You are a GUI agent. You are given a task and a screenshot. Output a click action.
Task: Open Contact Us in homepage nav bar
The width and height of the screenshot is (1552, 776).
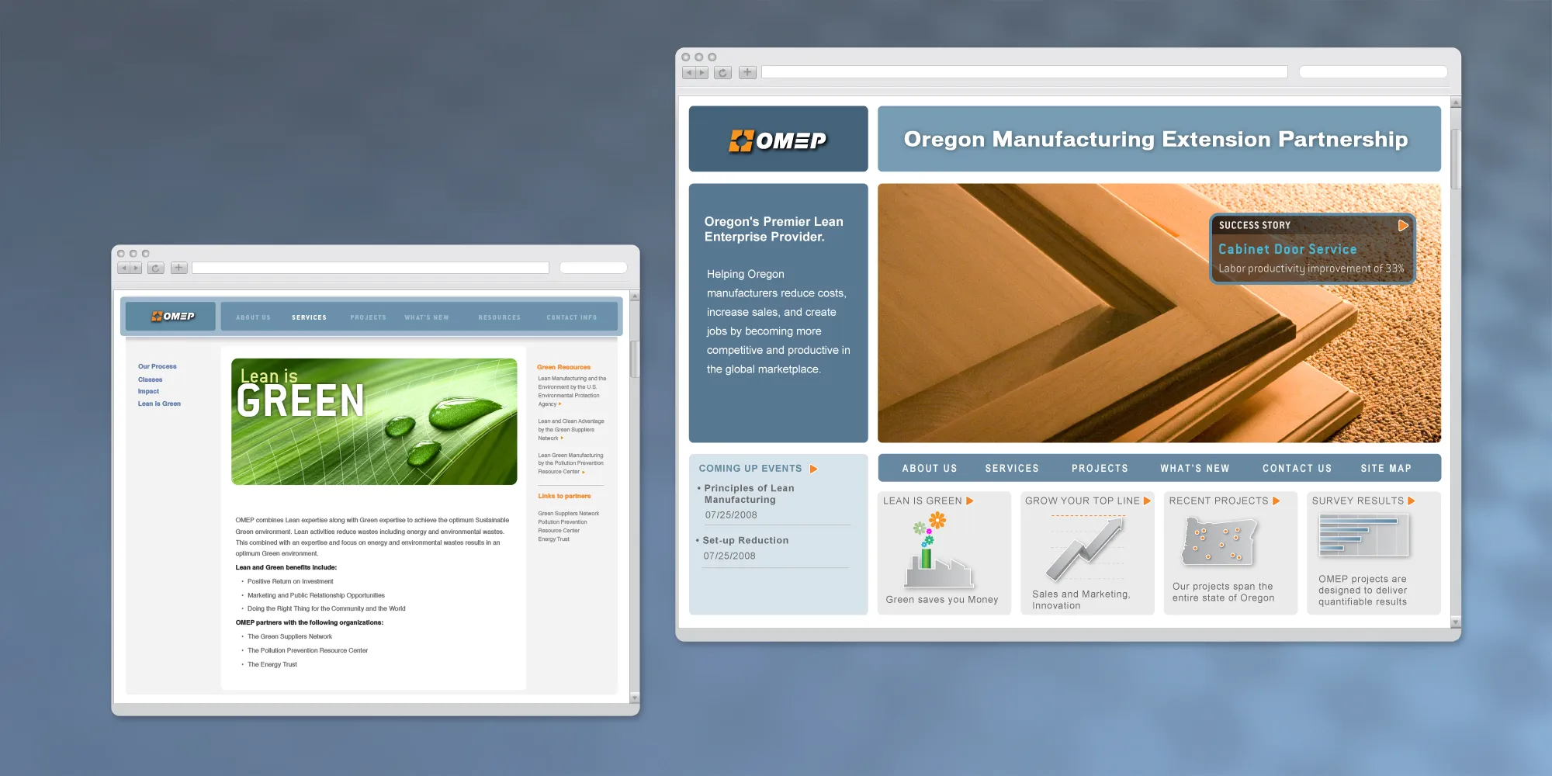tap(1297, 469)
